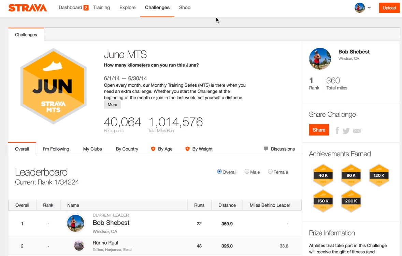This screenshot has height=256, width=402.
Task: Open the I'm Following tab
Action: 56,149
